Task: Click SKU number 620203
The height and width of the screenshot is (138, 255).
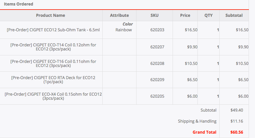Action: point(157,30)
